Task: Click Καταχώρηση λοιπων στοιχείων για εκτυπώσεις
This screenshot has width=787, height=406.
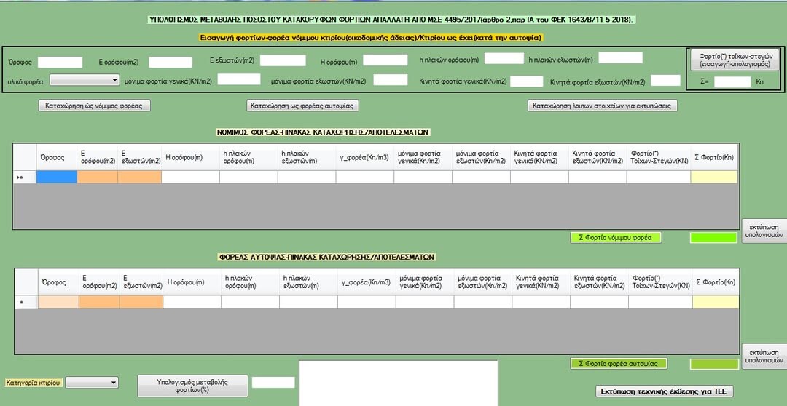Action: click(603, 106)
